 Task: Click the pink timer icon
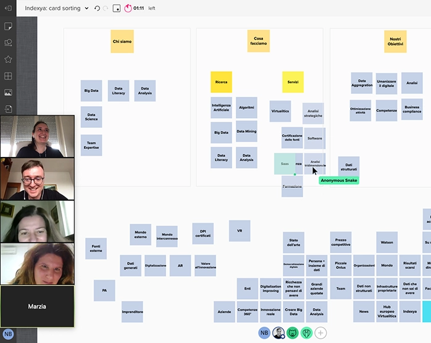pos(128,9)
